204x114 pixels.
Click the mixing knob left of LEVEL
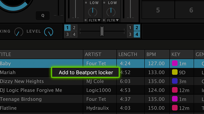(19, 32)
